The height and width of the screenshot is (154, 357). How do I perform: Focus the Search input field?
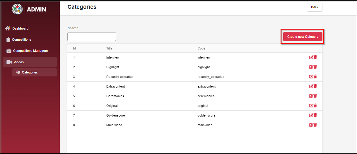click(92, 37)
